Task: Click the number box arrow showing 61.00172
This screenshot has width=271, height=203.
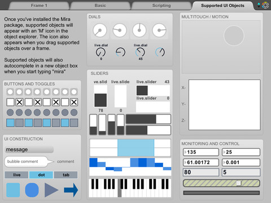Action: (x=185, y=162)
